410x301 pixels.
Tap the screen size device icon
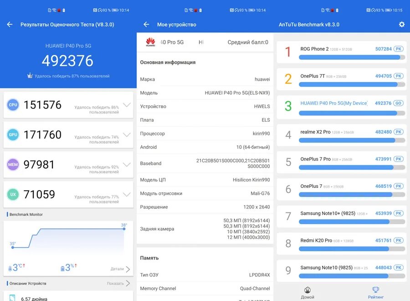12,298
